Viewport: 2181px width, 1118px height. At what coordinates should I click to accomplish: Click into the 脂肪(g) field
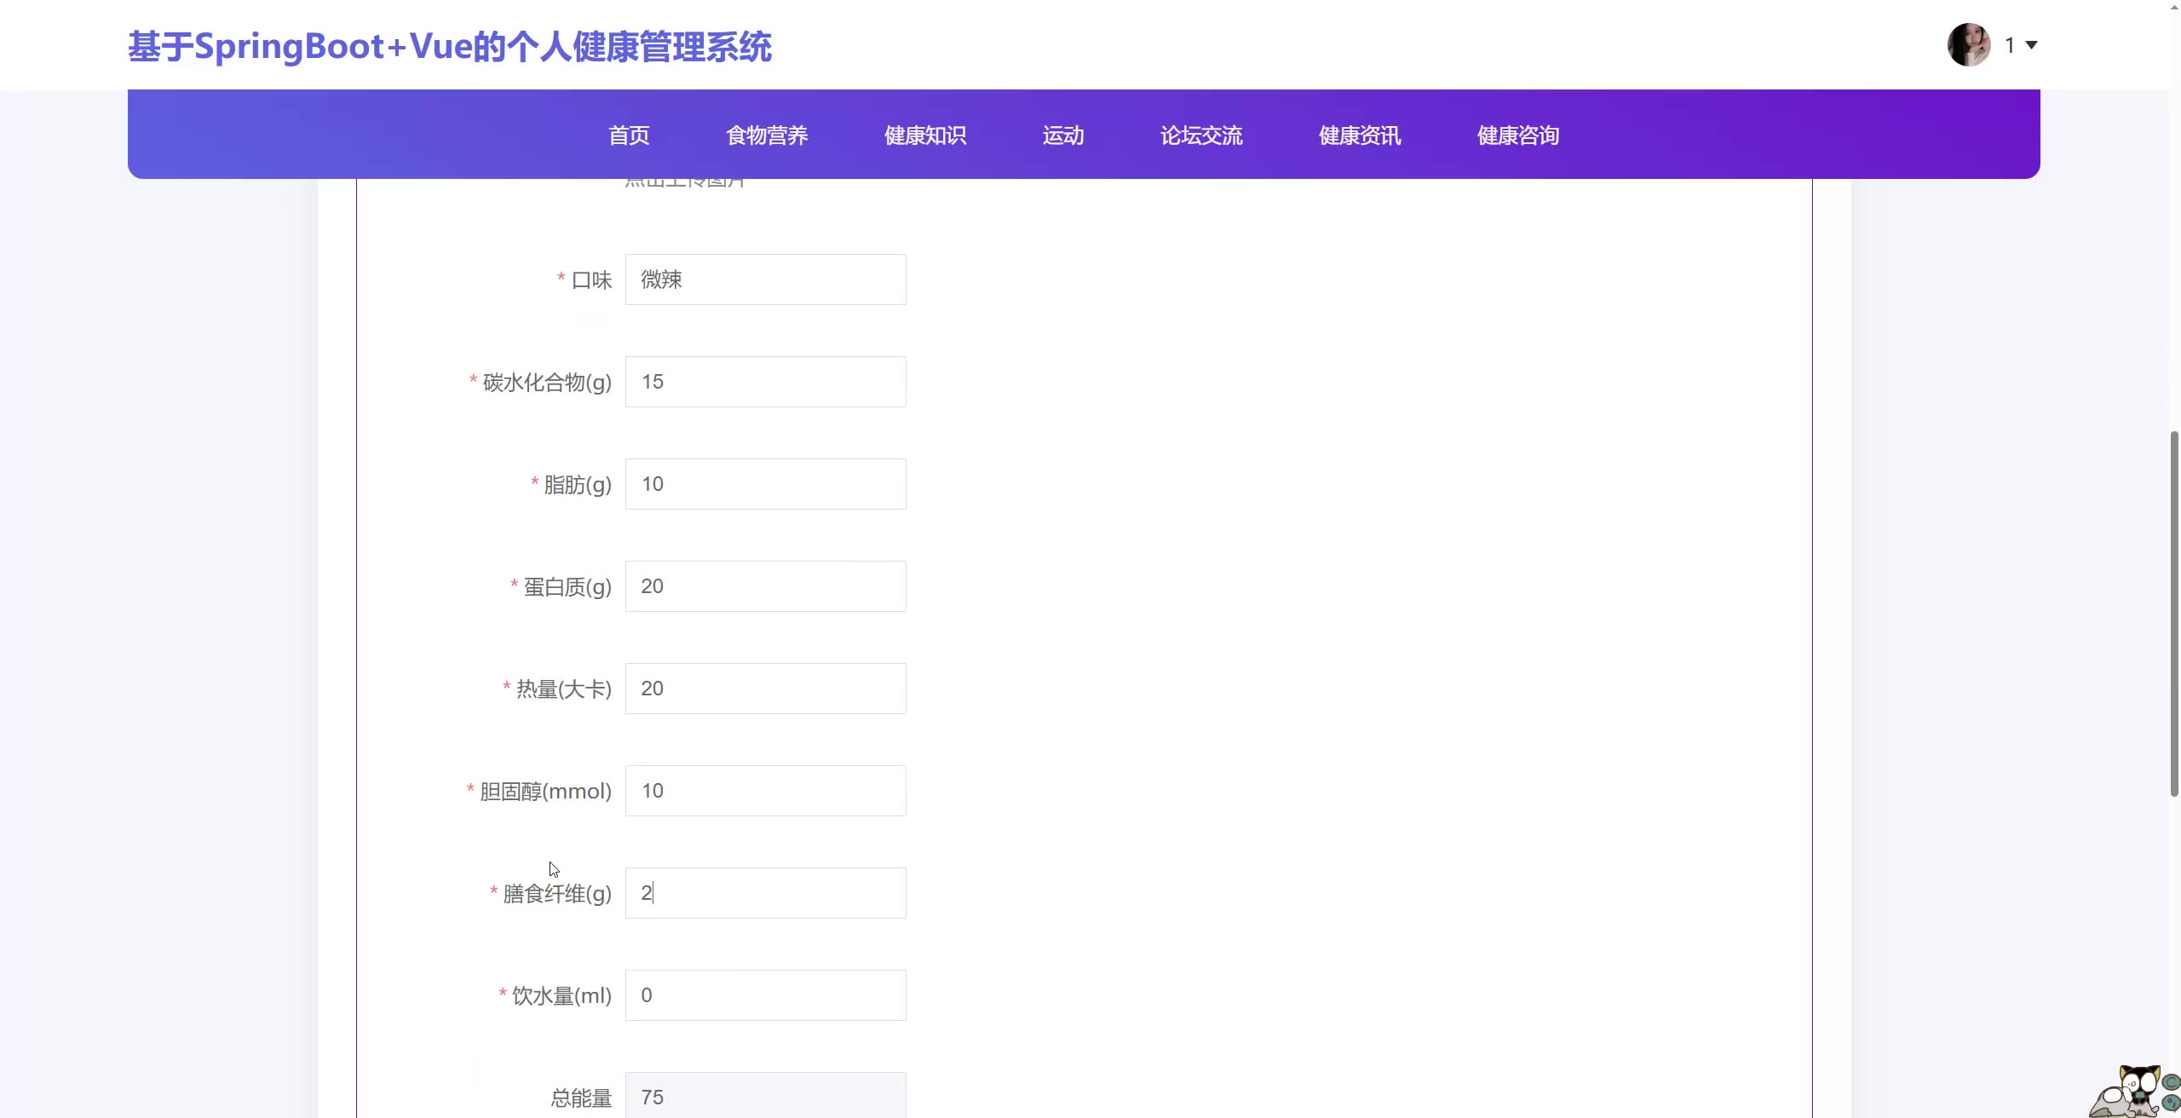click(765, 484)
